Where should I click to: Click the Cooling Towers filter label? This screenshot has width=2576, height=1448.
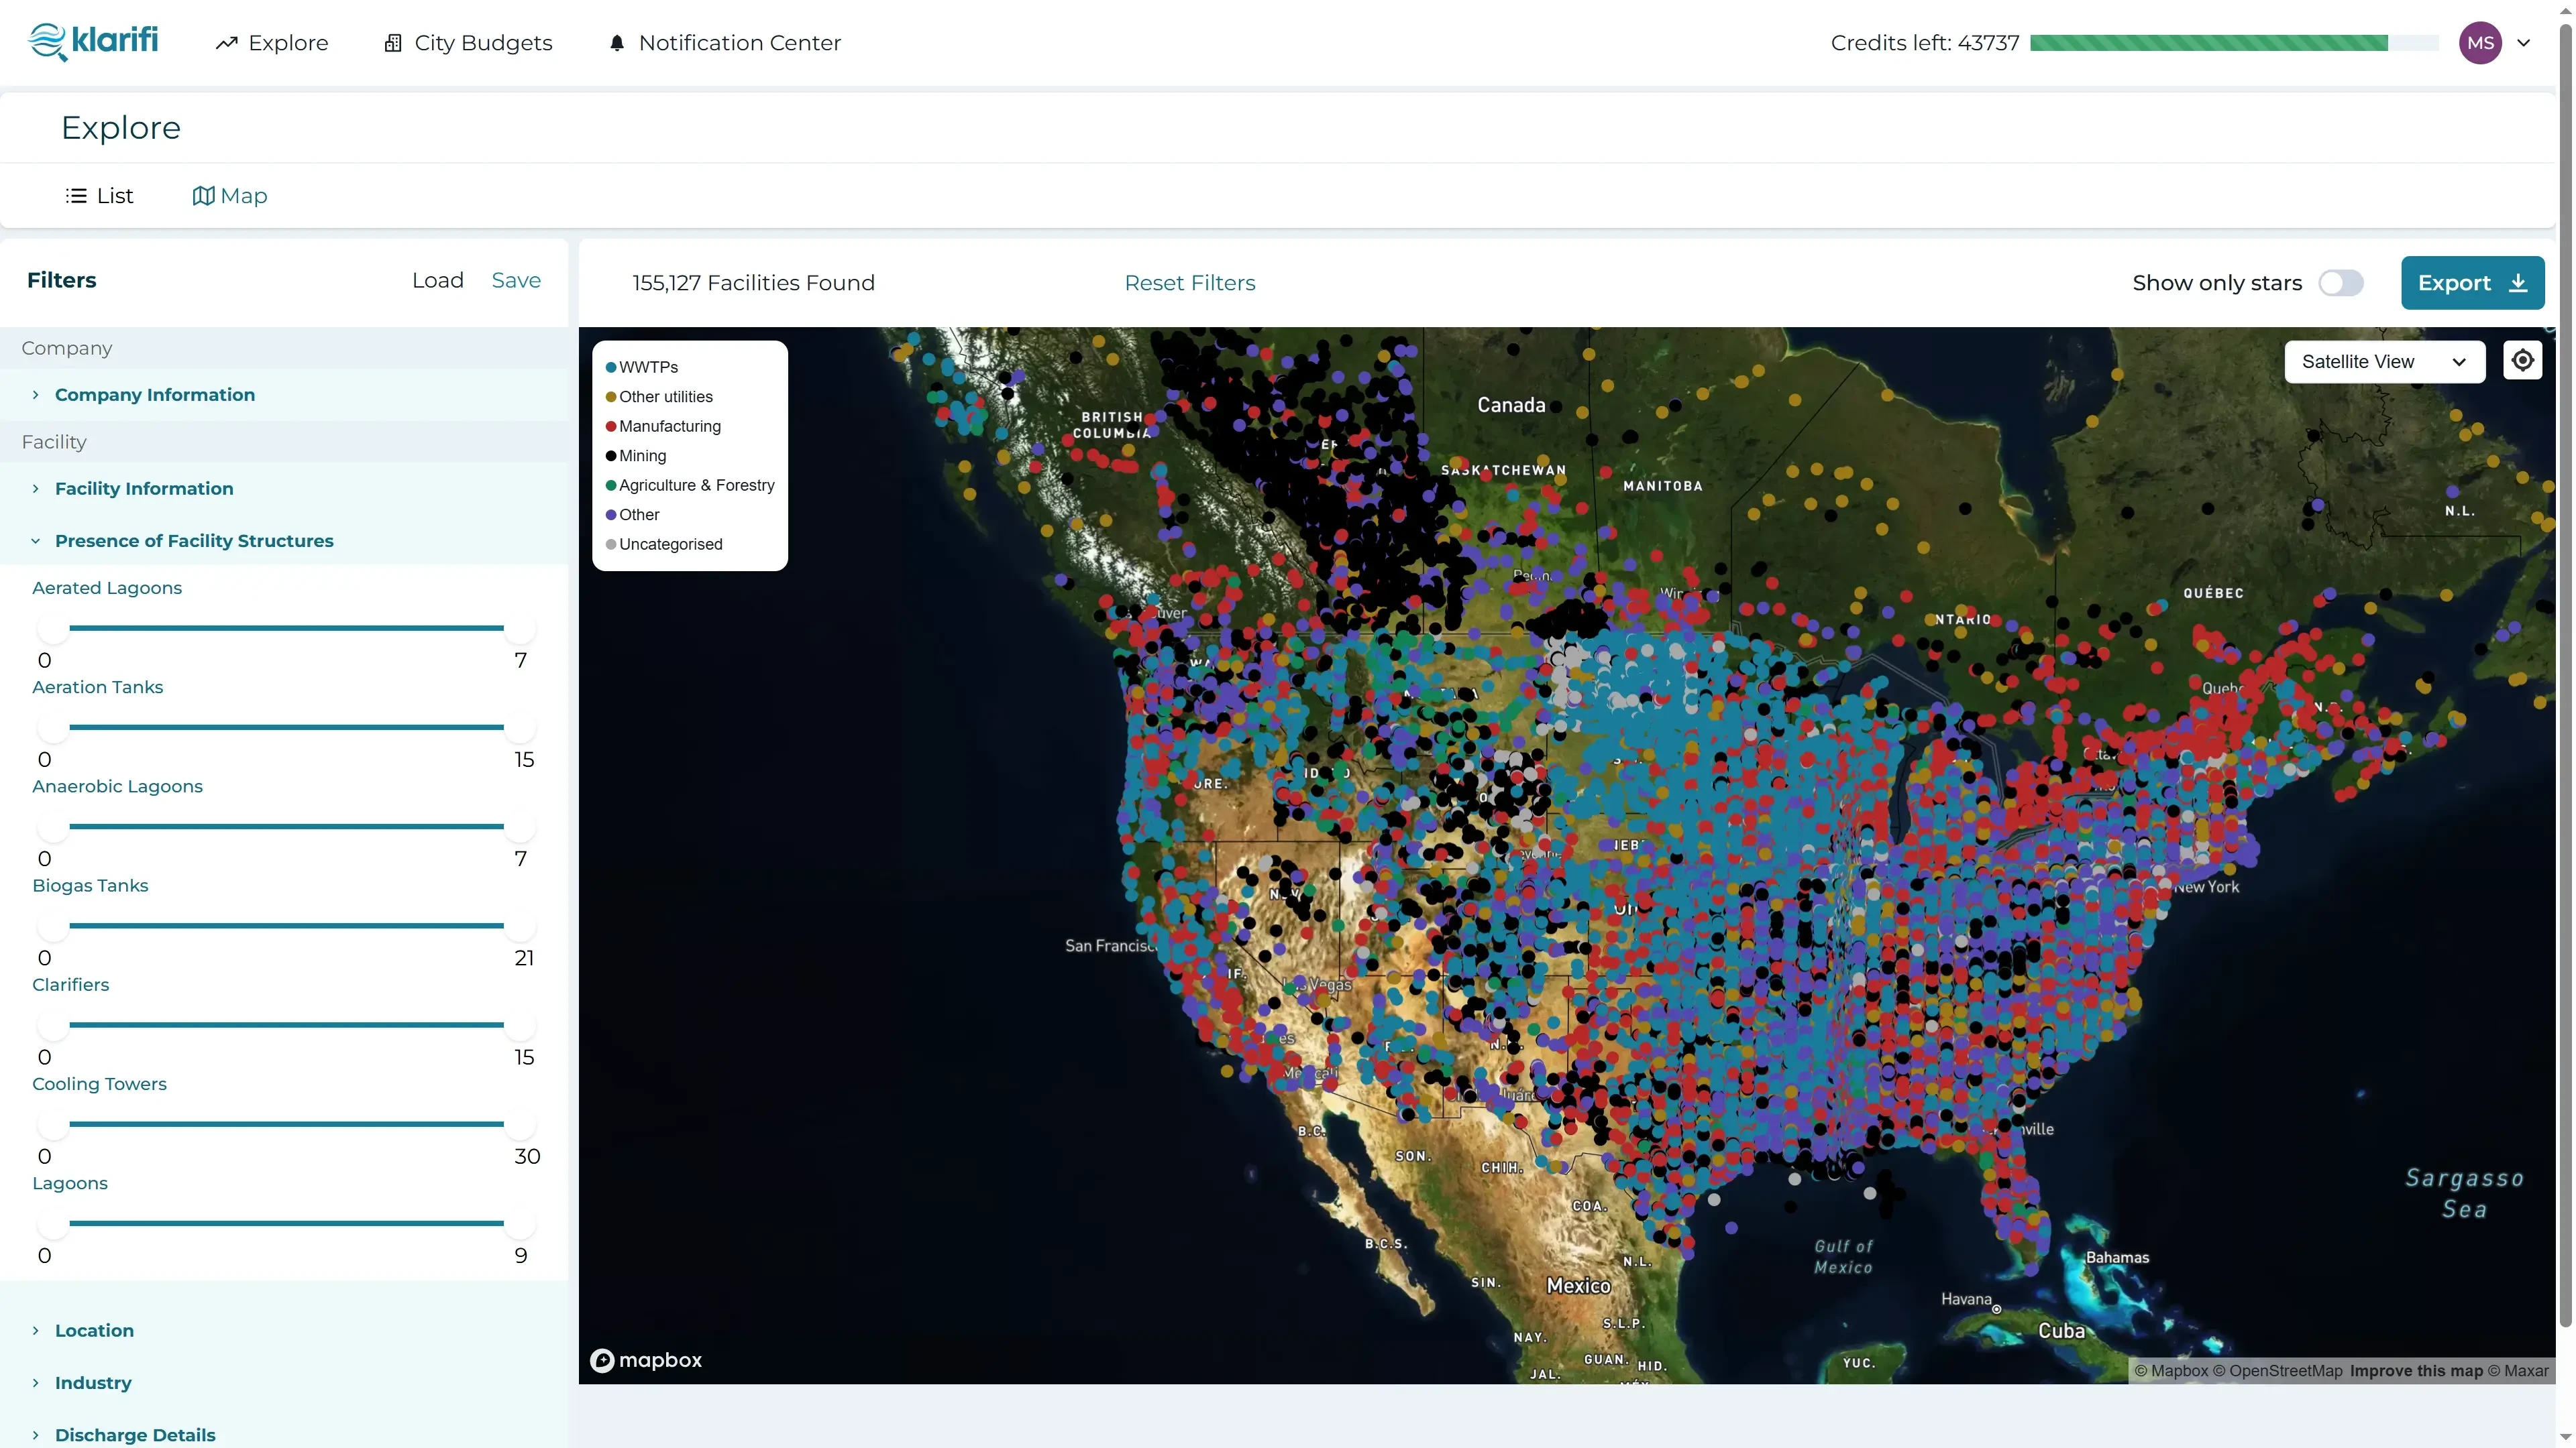click(99, 1083)
